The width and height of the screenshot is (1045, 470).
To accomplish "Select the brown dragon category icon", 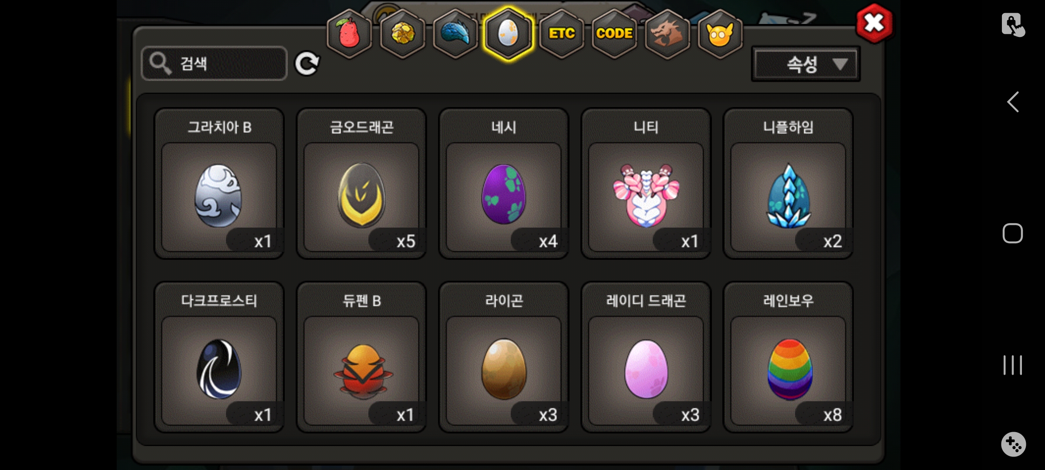I will (667, 33).
